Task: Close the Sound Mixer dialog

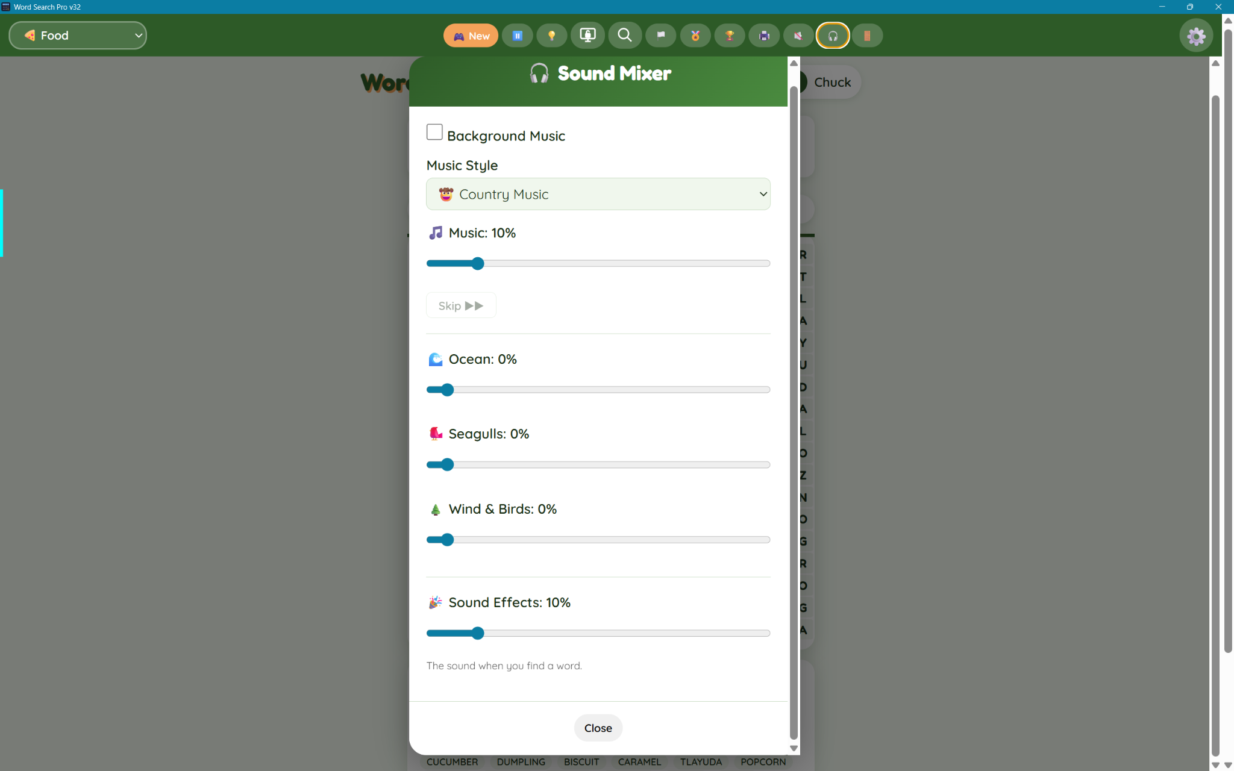Action: (x=598, y=728)
